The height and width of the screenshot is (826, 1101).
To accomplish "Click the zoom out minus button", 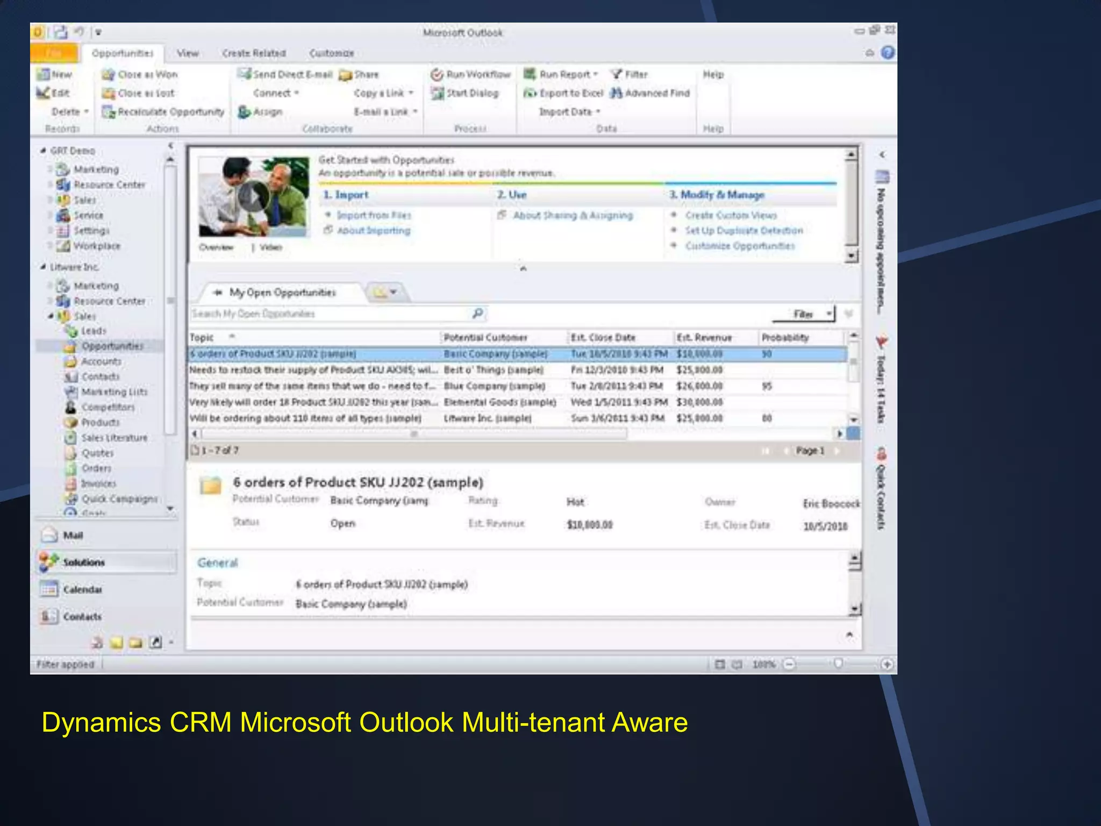I will [789, 664].
